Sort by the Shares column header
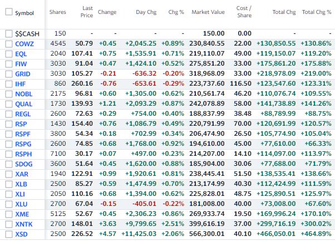This screenshot has height=241, width=335. click(x=57, y=12)
